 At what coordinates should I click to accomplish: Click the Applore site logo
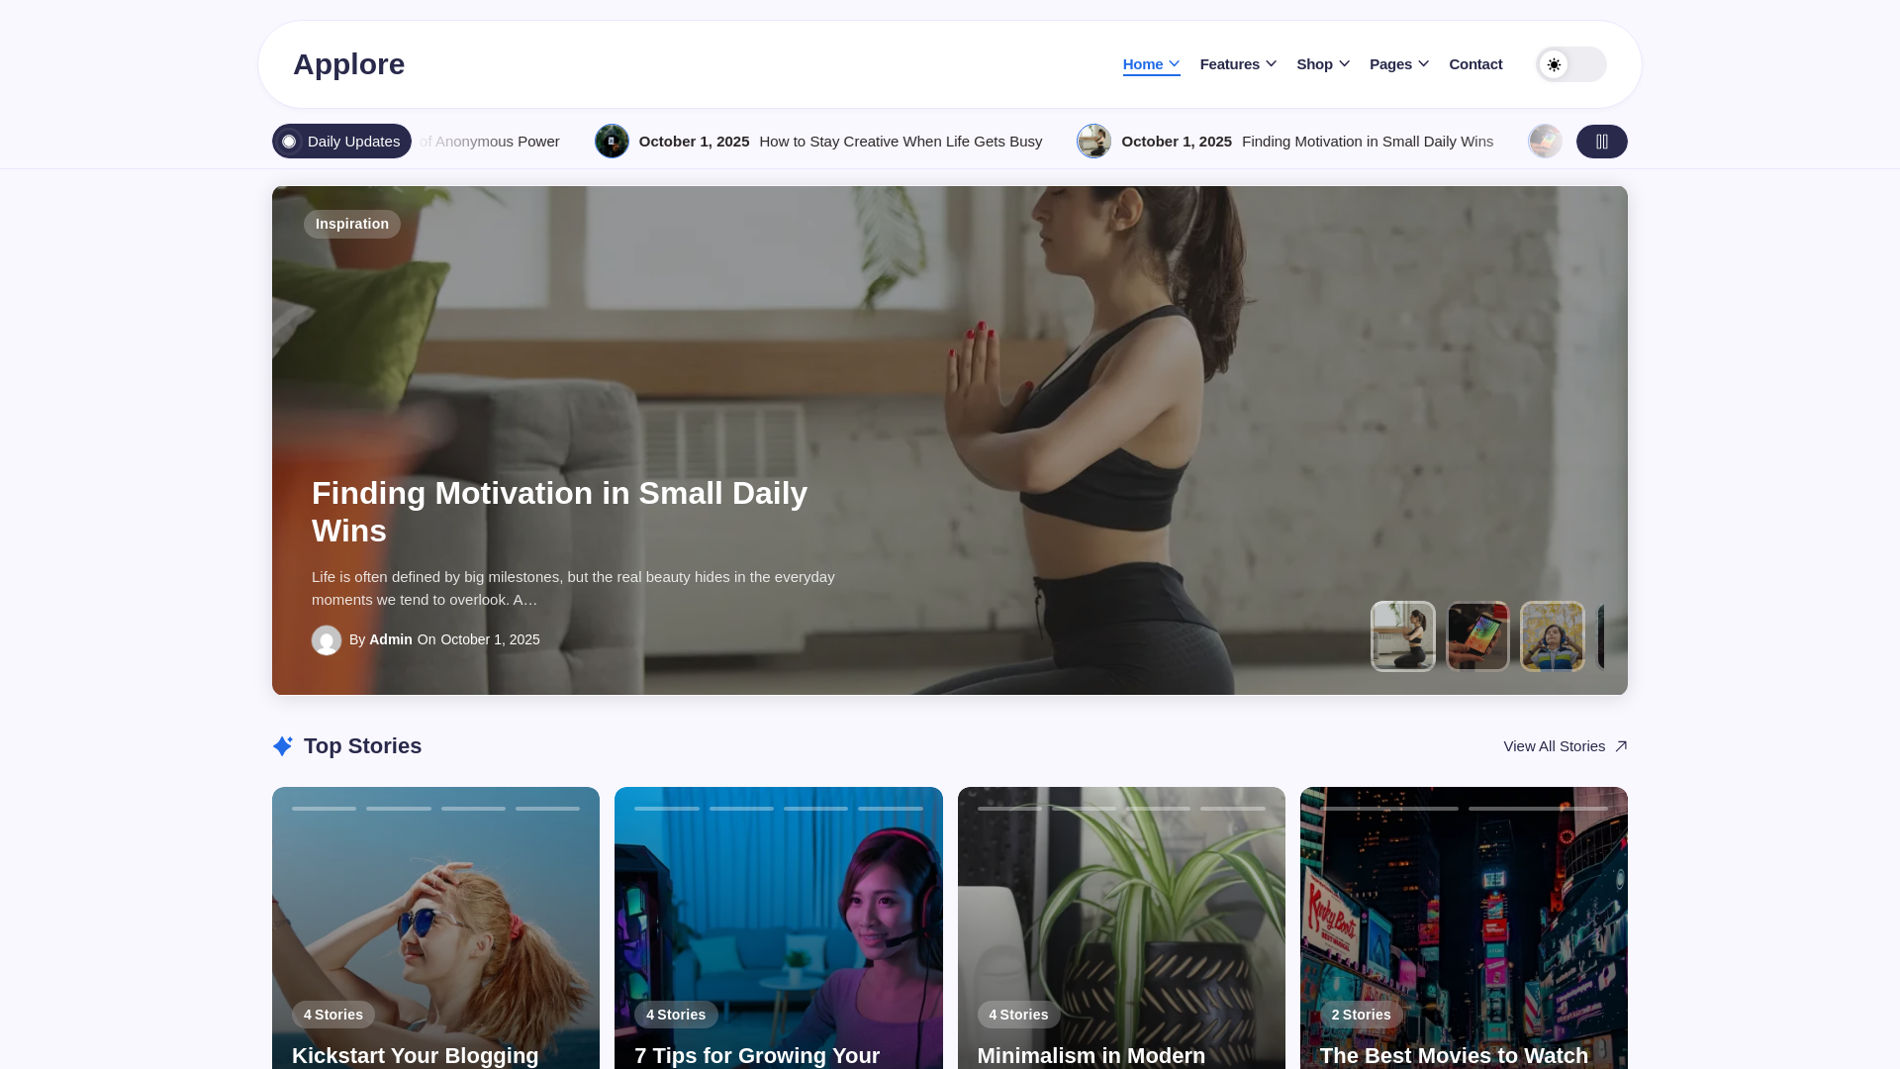coord(348,64)
